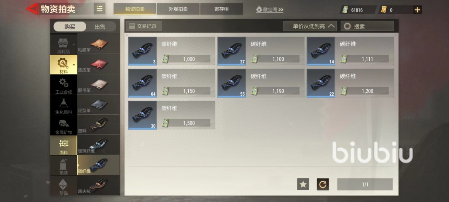449x202 pixels.
Task: Switch to the 出售 sell mode
Action: [x=100, y=27]
